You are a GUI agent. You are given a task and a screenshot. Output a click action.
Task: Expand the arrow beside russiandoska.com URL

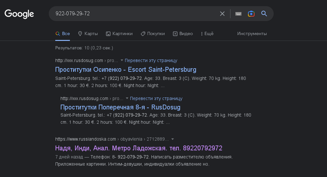tap(172, 139)
